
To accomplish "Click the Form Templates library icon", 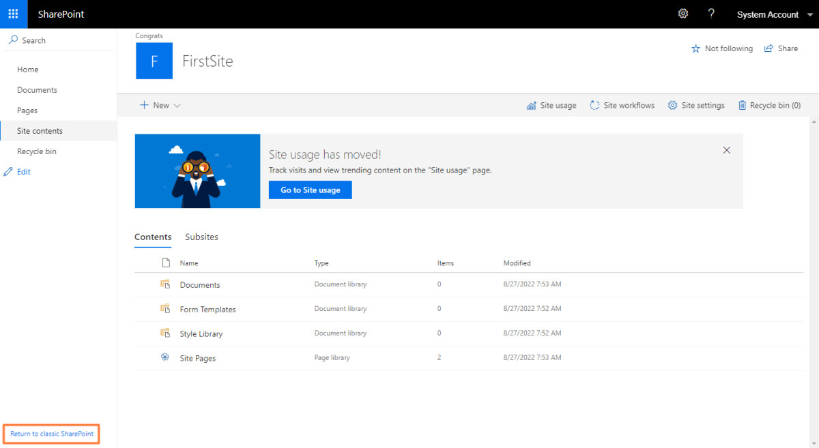I will click(165, 308).
